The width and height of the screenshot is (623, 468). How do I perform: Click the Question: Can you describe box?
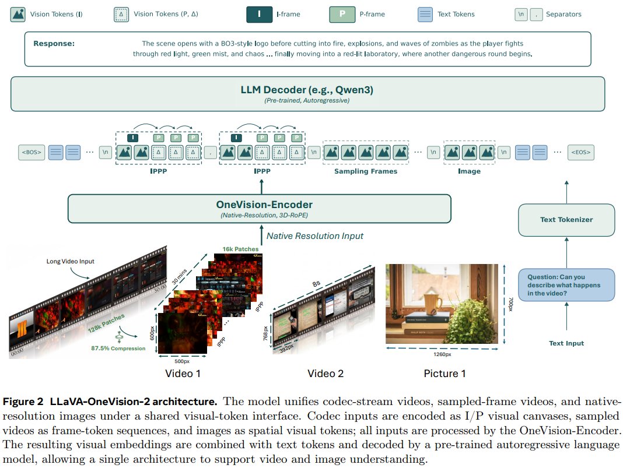tap(566, 285)
